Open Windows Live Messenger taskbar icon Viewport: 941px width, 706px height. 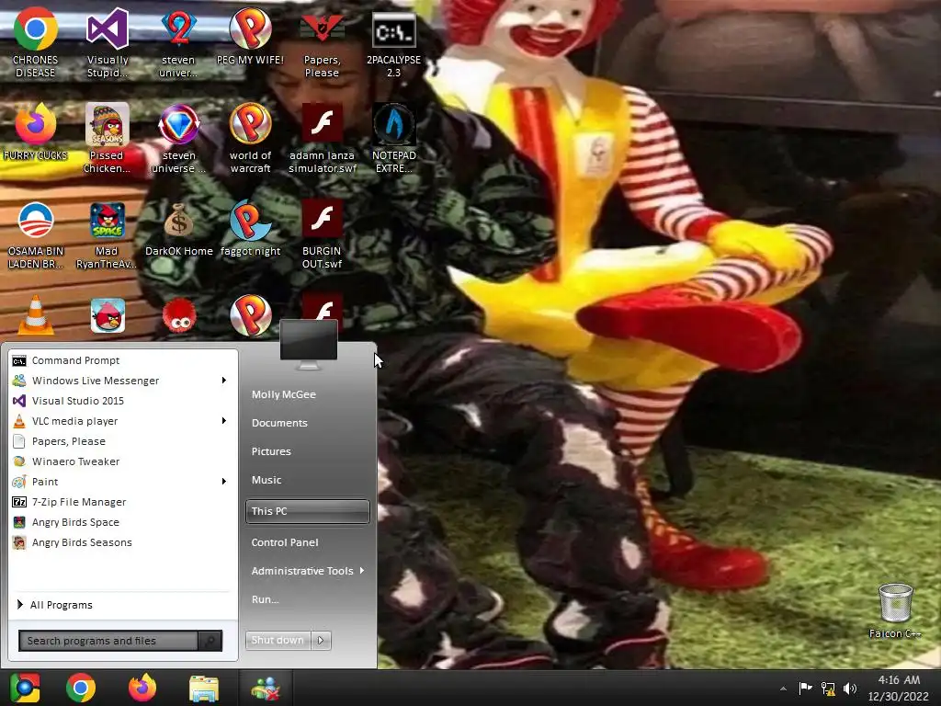click(266, 688)
